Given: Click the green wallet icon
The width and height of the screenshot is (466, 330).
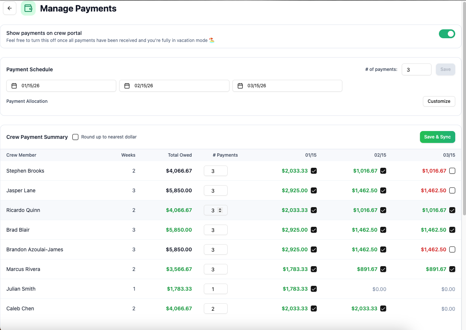Looking at the screenshot, I should [x=28, y=8].
